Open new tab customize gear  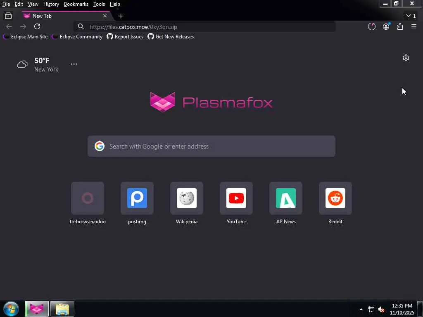(x=406, y=58)
